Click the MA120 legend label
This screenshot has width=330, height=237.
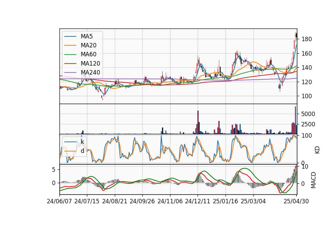coord(90,64)
